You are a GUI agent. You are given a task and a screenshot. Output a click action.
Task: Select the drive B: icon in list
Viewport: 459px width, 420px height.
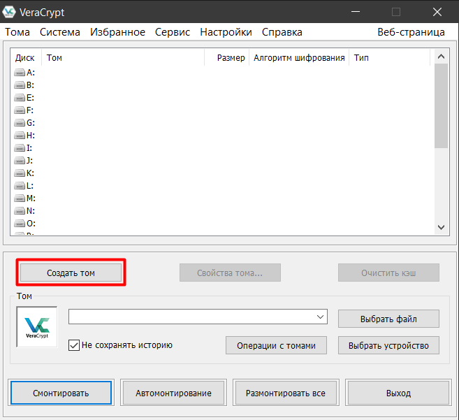click(20, 85)
